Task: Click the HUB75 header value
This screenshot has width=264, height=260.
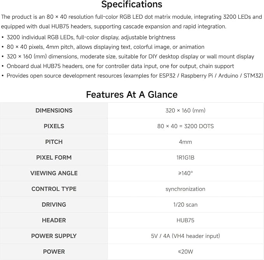Action: coord(185,220)
